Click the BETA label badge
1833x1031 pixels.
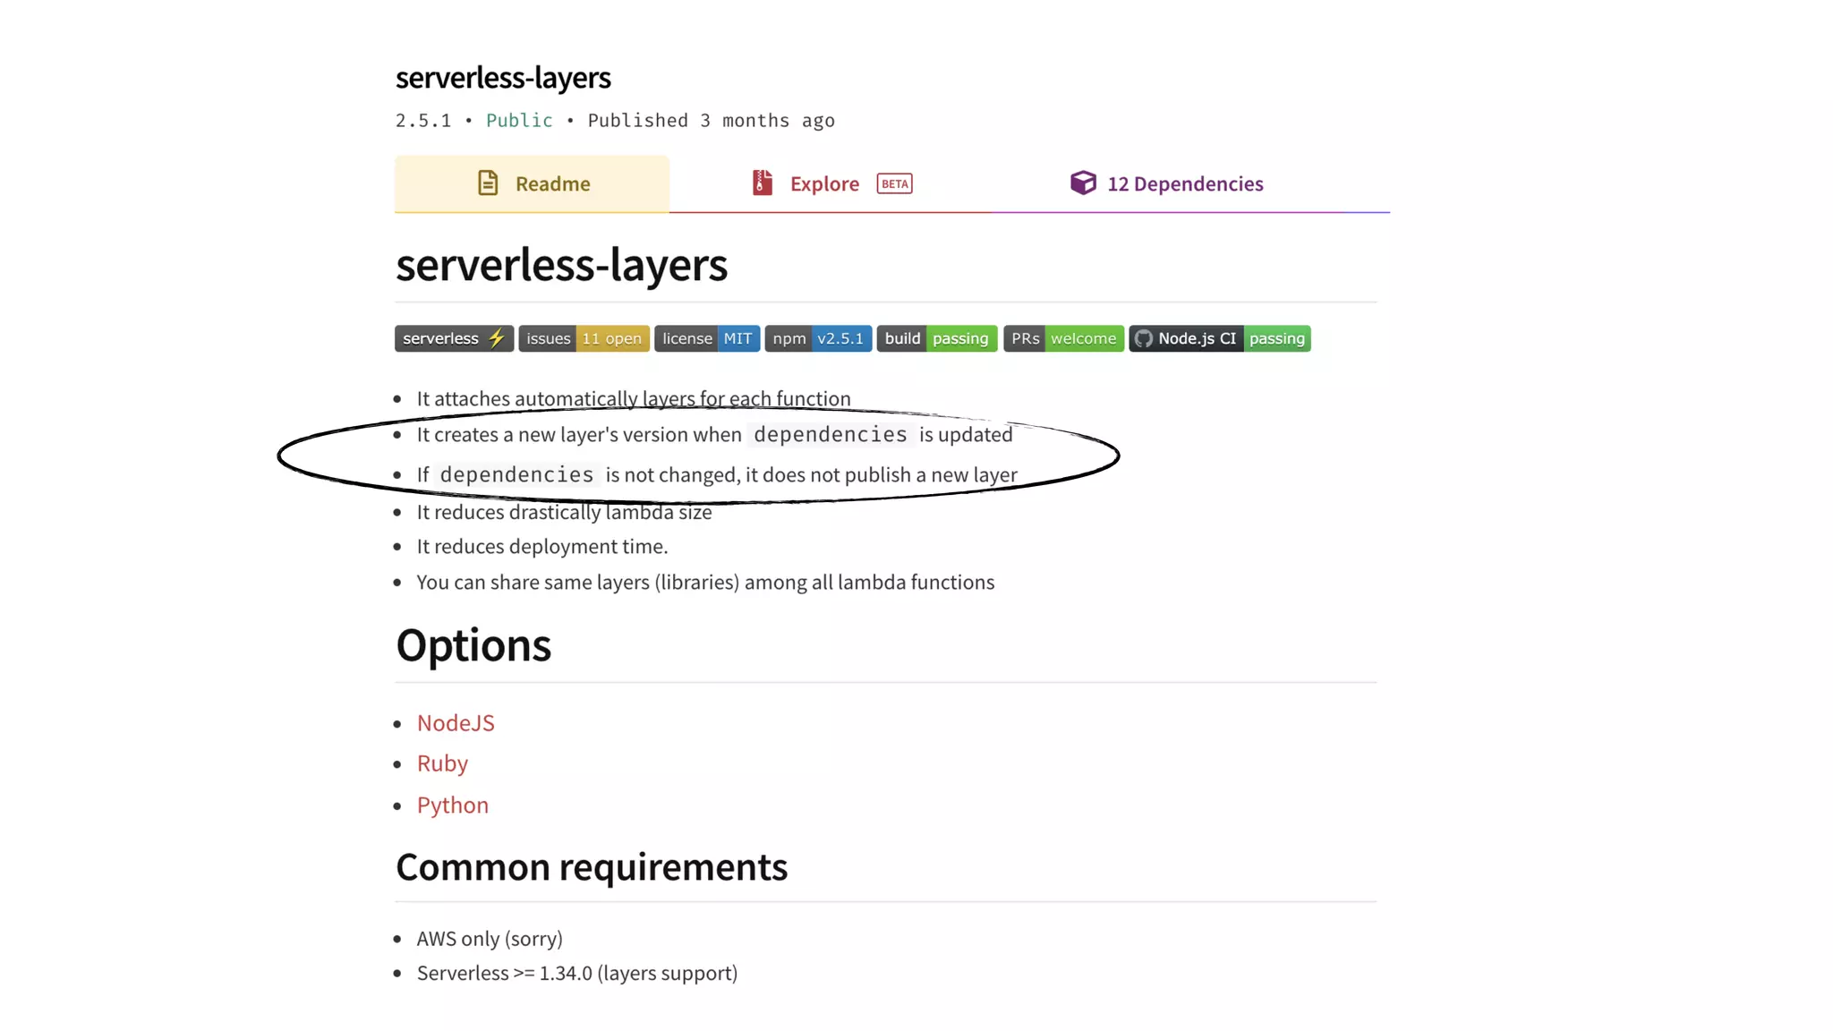[x=894, y=183]
